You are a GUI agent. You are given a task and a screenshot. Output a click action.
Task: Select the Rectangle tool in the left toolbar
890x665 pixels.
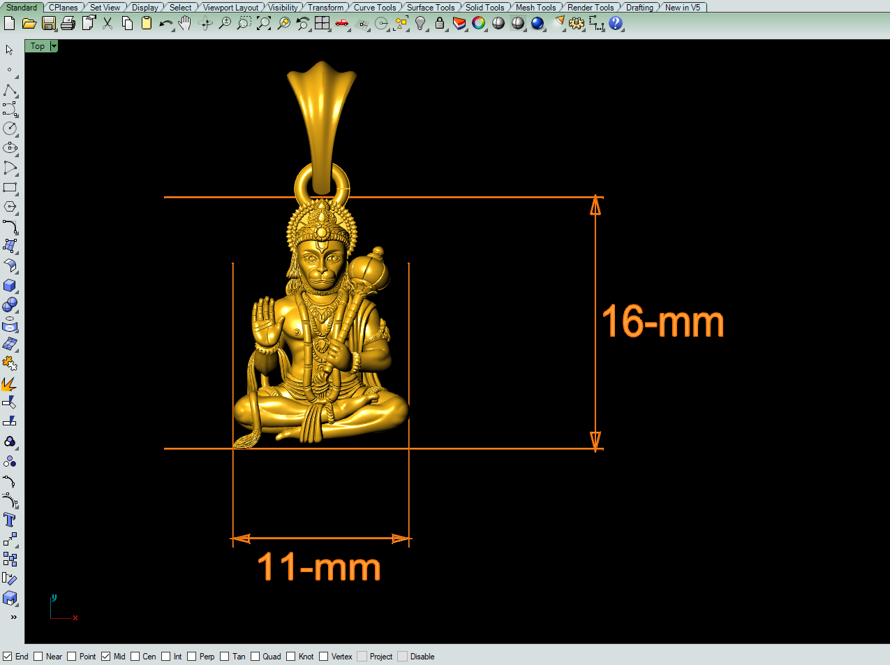[x=10, y=187]
